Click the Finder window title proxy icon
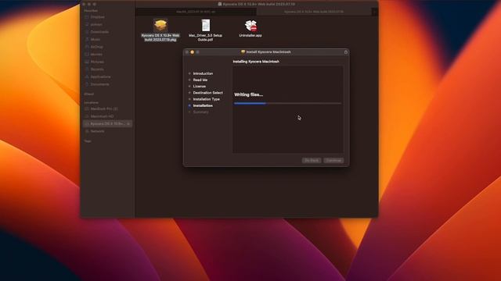Viewport: 501px width, 281px height. 220,4
